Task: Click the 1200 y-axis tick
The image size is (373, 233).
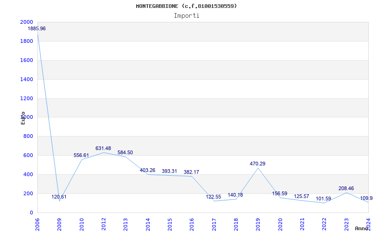Action: pyautogui.click(x=27, y=98)
